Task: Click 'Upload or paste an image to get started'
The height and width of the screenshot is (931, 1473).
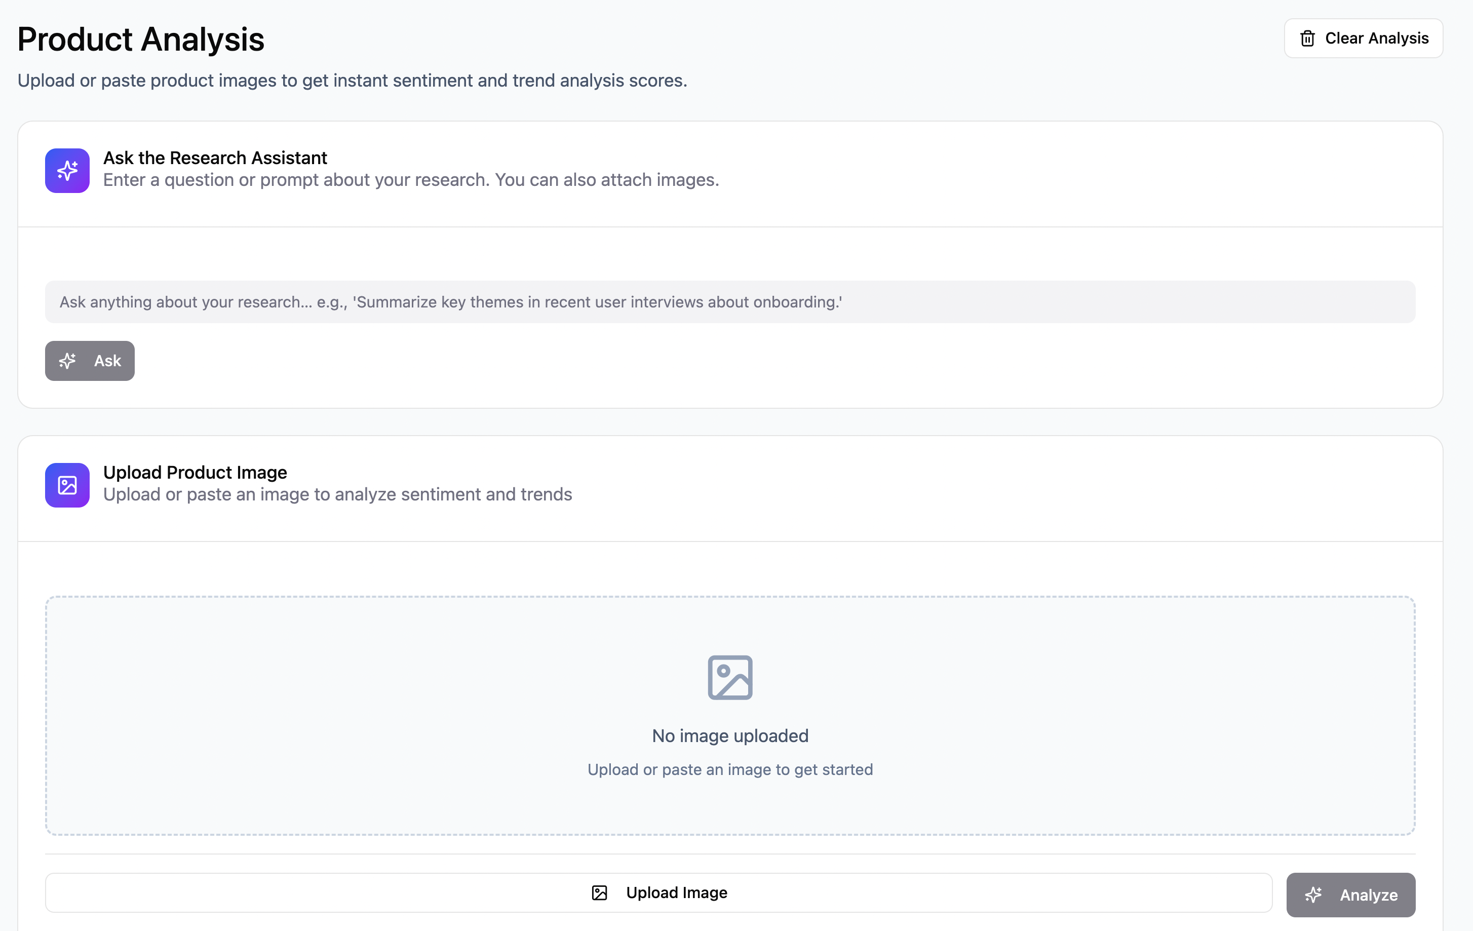Action: point(730,769)
